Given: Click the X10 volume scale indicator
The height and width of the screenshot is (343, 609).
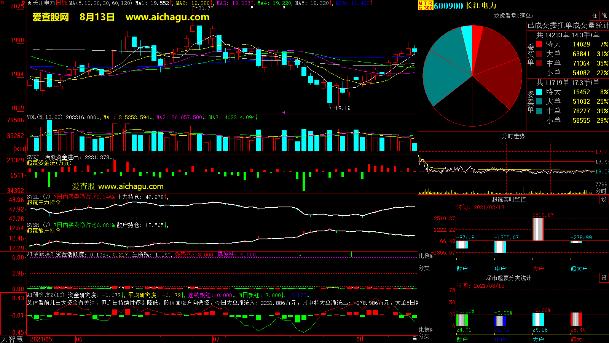Looking at the screenshot, I should [20, 149].
